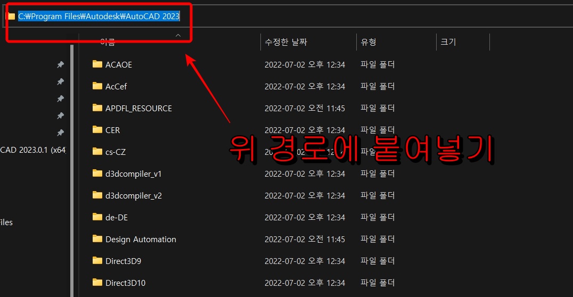The image size is (573, 297).
Task: Click the APDFL_RESOURCE folder name
Action: 138,109
